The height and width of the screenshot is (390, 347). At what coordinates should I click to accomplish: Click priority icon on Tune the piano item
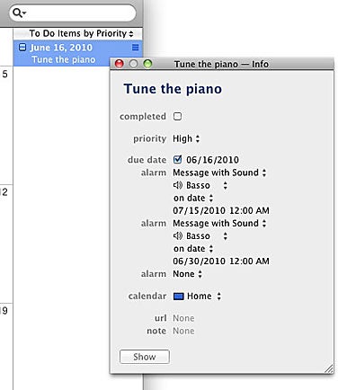point(136,48)
